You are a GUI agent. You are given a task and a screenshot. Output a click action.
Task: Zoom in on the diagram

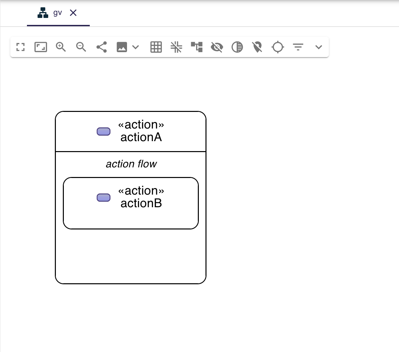click(61, 47)
